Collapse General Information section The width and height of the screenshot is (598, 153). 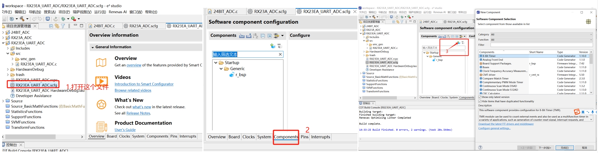(x=93, y=47)
